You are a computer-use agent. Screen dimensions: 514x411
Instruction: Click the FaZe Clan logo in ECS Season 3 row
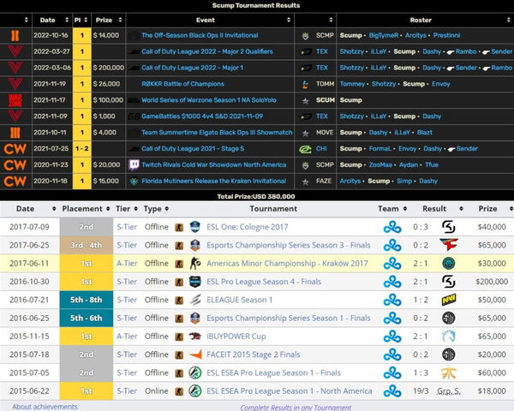point(448,245)
